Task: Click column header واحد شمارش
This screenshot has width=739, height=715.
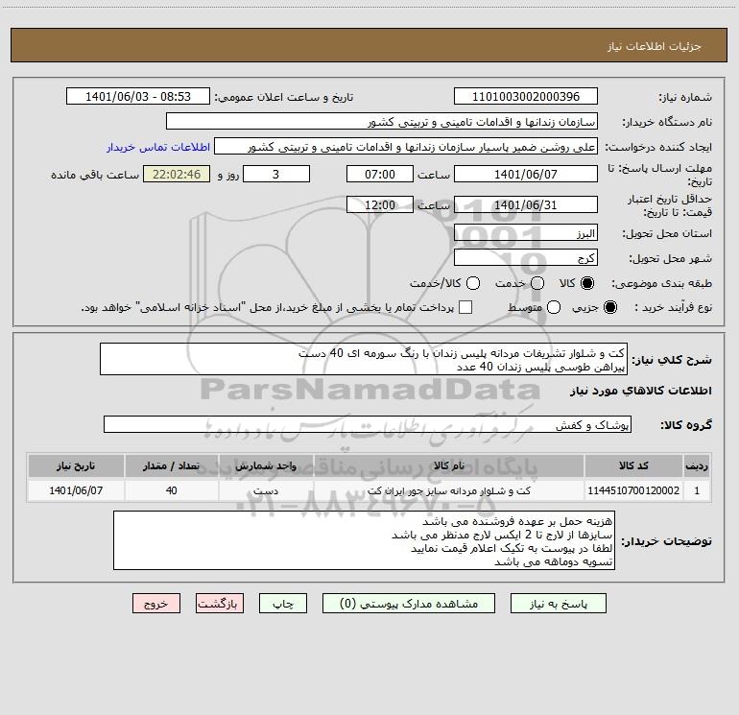Action: point(266,465)
